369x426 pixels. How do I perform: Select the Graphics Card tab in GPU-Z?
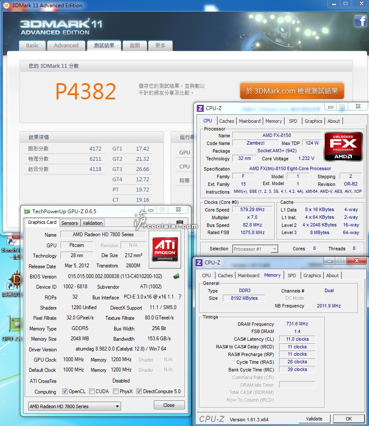(x=42, y=222)
